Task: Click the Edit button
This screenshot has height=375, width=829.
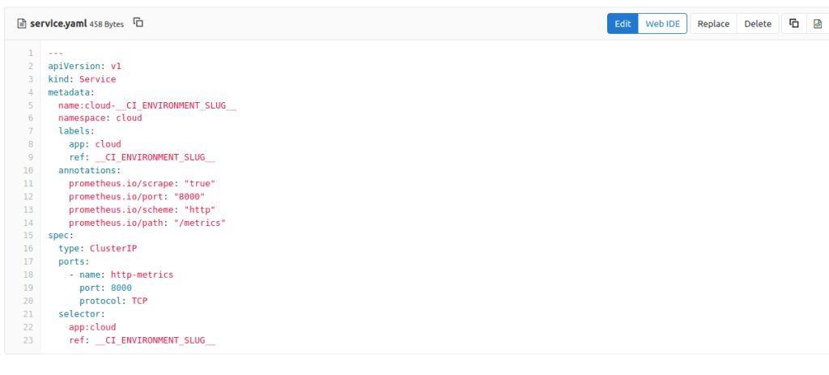Action: pos(623,23)
